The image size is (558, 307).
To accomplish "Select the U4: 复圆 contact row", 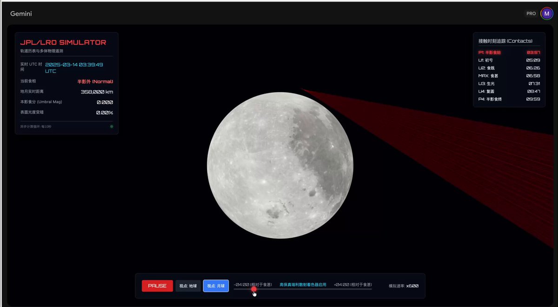I will (509, 92).
